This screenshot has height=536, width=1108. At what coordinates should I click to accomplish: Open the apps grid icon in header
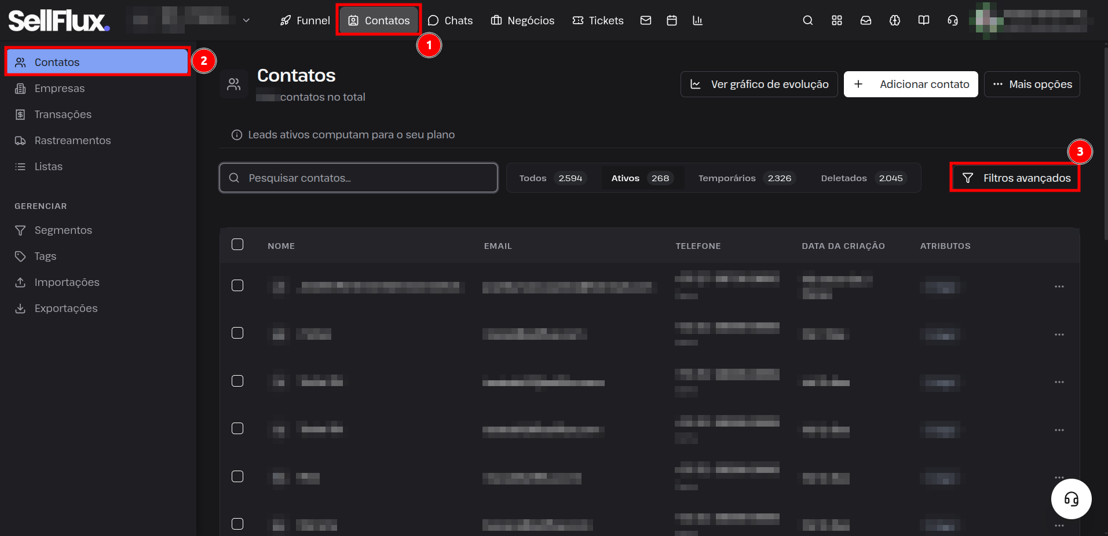[836, 20]
